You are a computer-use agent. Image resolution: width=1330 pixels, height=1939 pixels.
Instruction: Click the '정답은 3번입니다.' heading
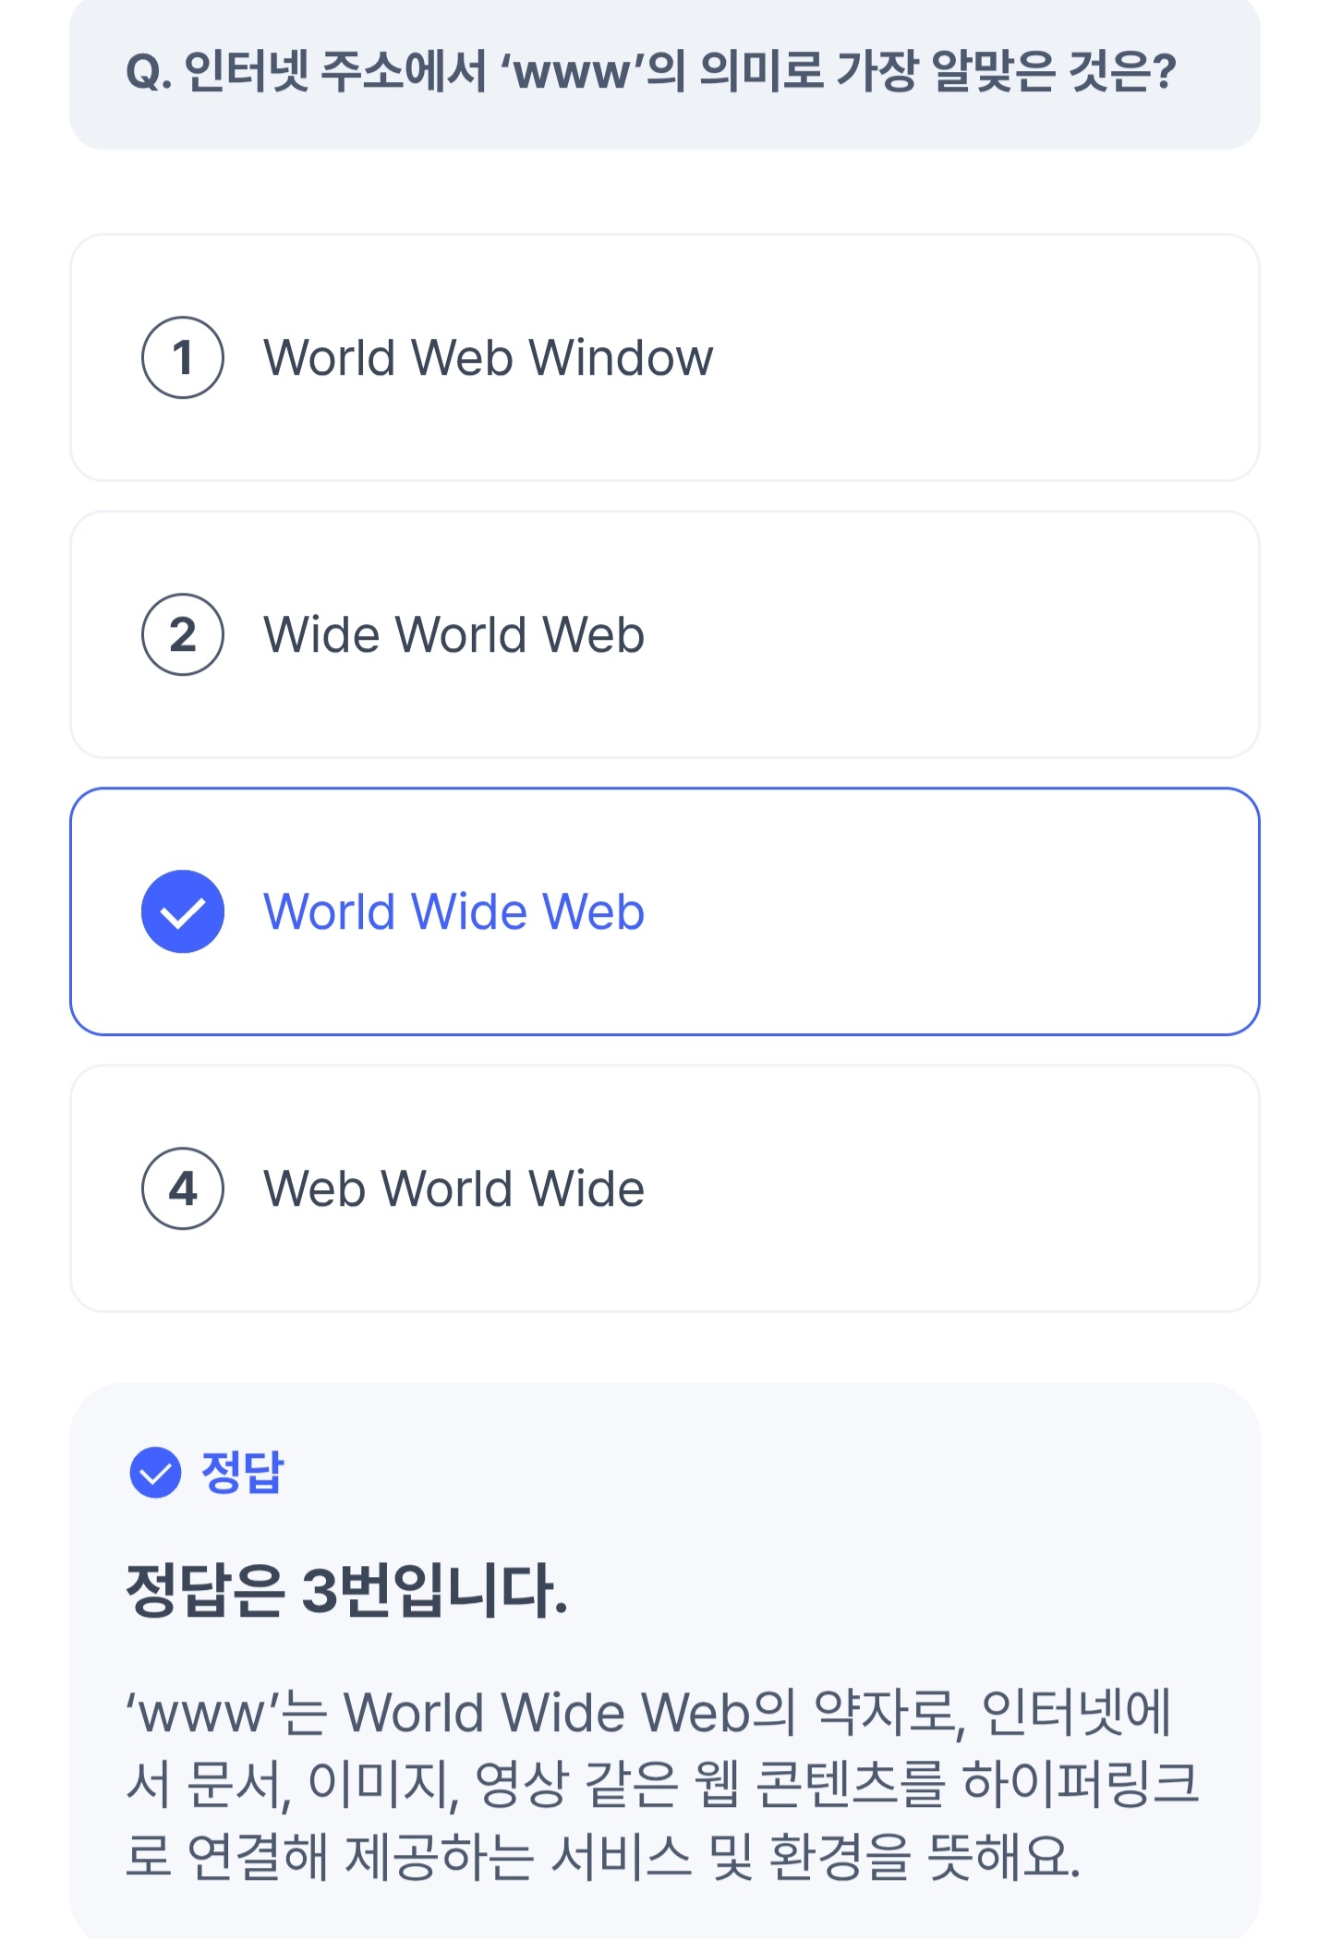click(346, 1590)
